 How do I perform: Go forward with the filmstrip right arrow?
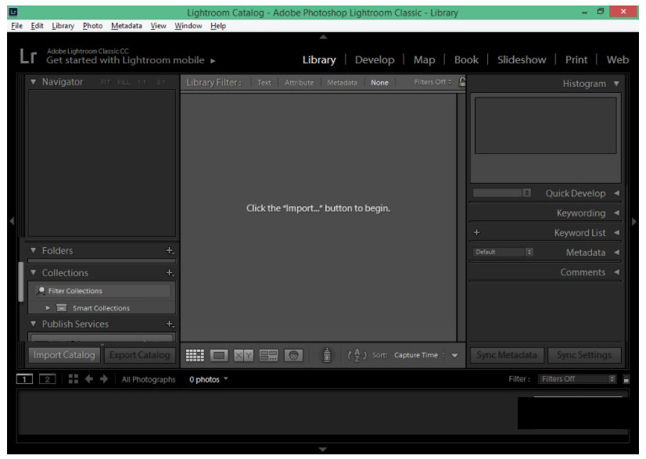(104, 379)
